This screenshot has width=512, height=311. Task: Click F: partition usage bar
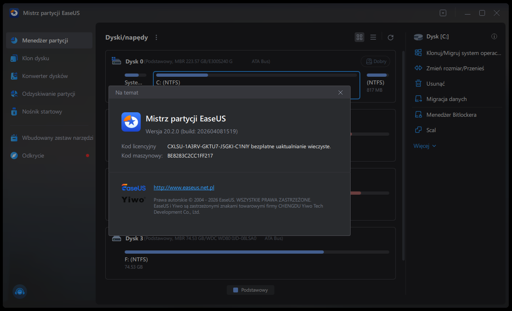point(257,252)
